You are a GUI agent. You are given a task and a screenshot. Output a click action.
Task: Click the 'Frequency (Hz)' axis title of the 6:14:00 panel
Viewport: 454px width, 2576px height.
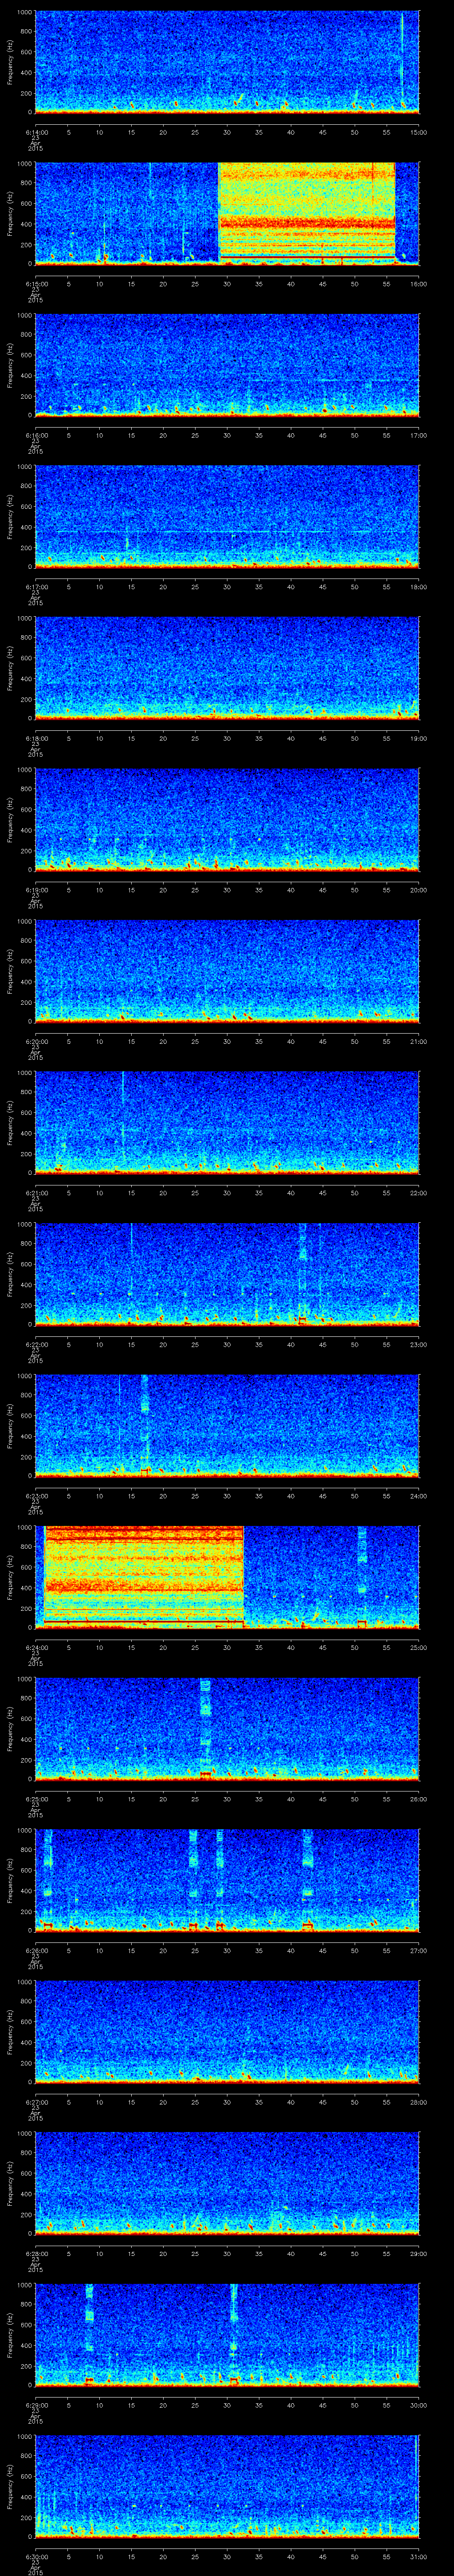(x=10, y=62)
